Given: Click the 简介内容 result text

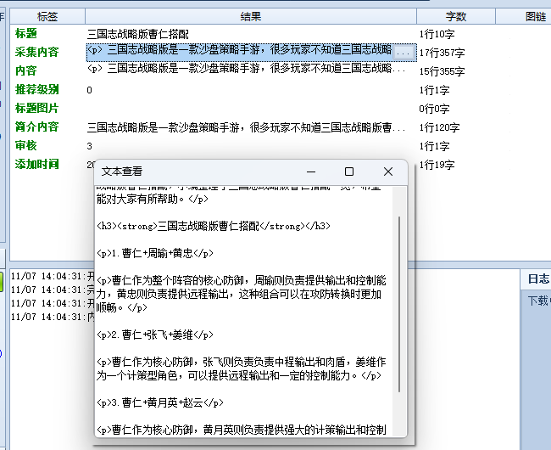Looking at the screenshot, I should click(x=246, y=127).
